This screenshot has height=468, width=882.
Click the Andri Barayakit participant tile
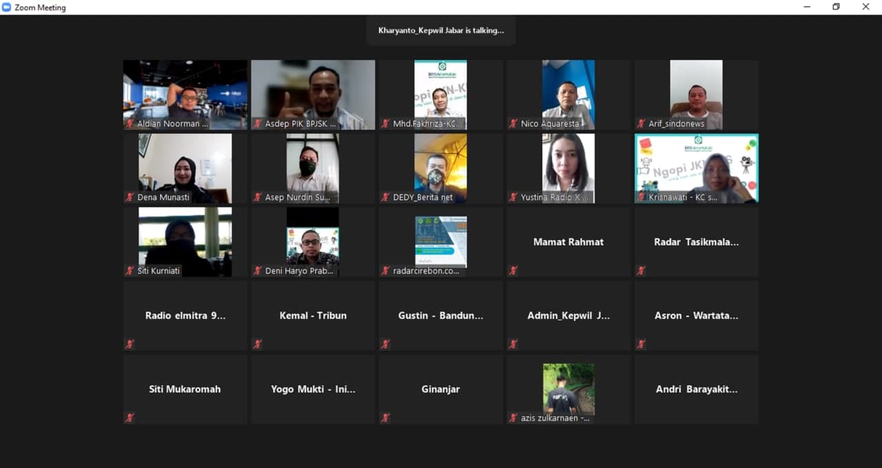click(696, 389)
